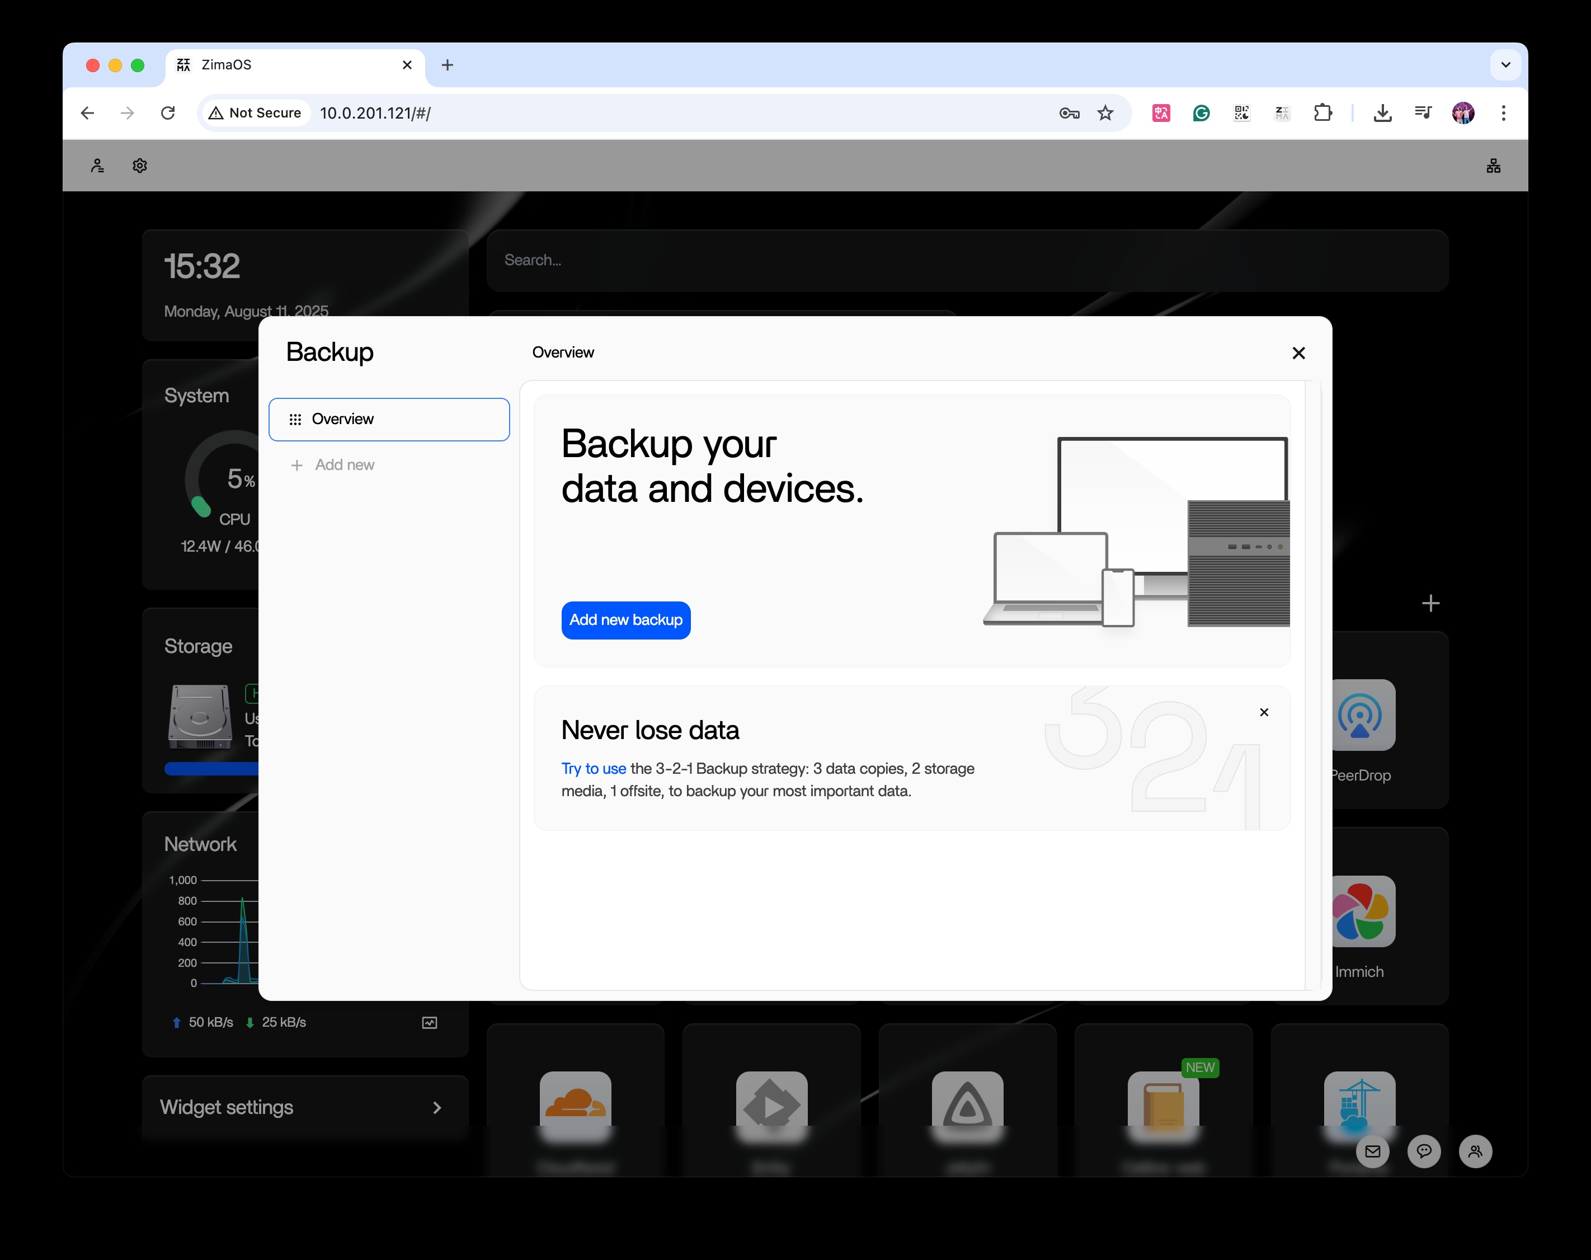Image resolution: width=1591 pixels, height=1260 pixels.
Task: Close the Backup dialog
Action: click(x=1298, y=352)
